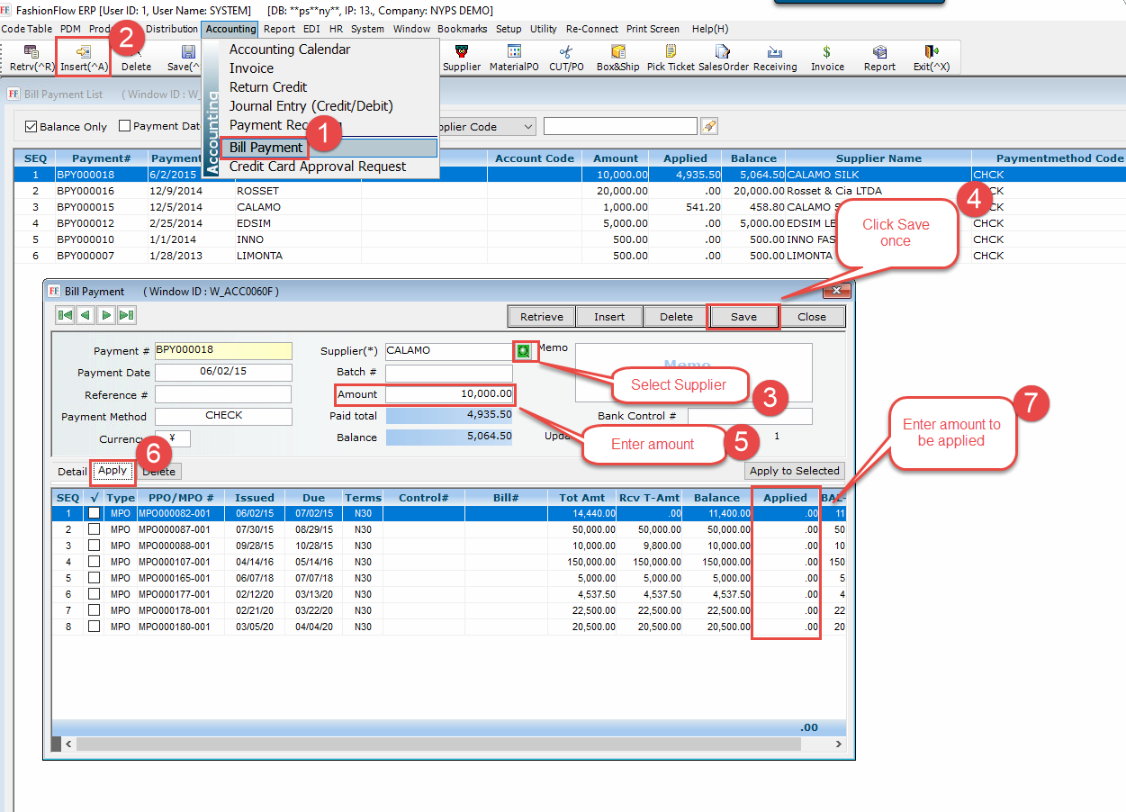Open the MaterialPO toolbar icon
The width and height of the screenshot is (1126, 812).
point(514,52)
